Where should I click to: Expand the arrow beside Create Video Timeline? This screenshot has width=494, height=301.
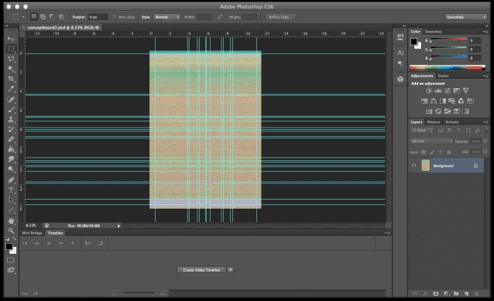tap(231, 270)
